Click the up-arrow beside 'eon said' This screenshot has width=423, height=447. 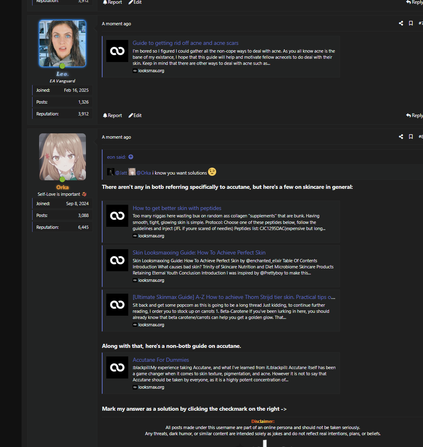[x=131, y=157]
